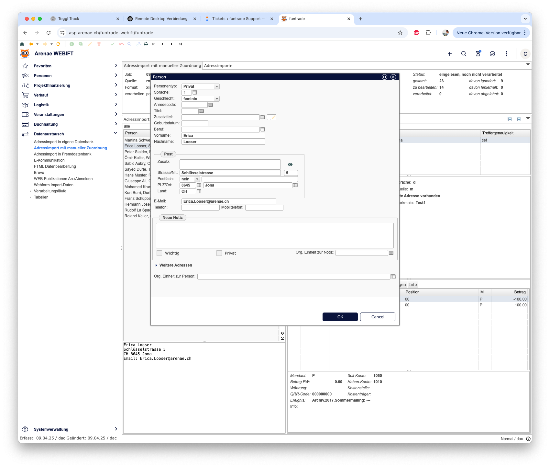550x467 pixels.
Task: Jump to last record arrow icon
Action: 181,44
